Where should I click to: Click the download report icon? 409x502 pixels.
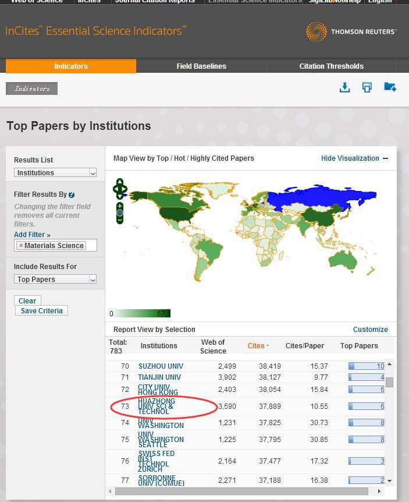(344, 87)
